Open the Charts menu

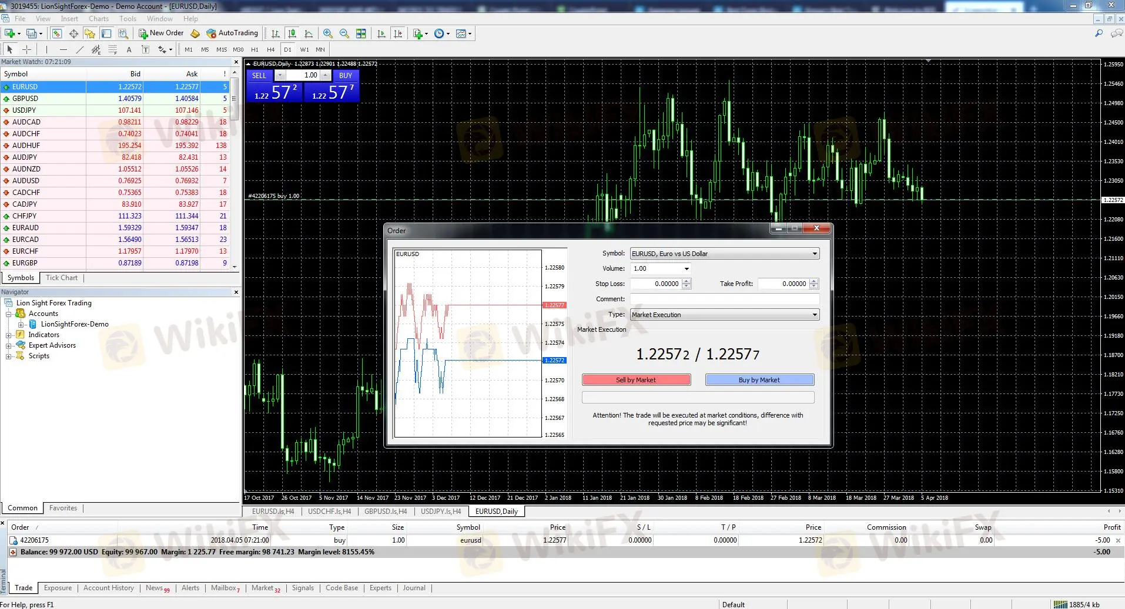(x=99, y=19)
